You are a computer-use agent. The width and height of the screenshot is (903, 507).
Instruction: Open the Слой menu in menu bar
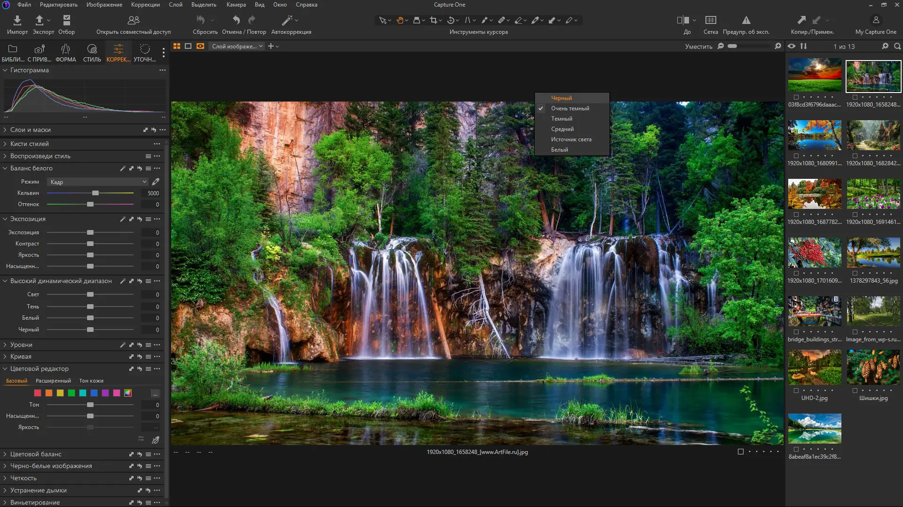175,5
